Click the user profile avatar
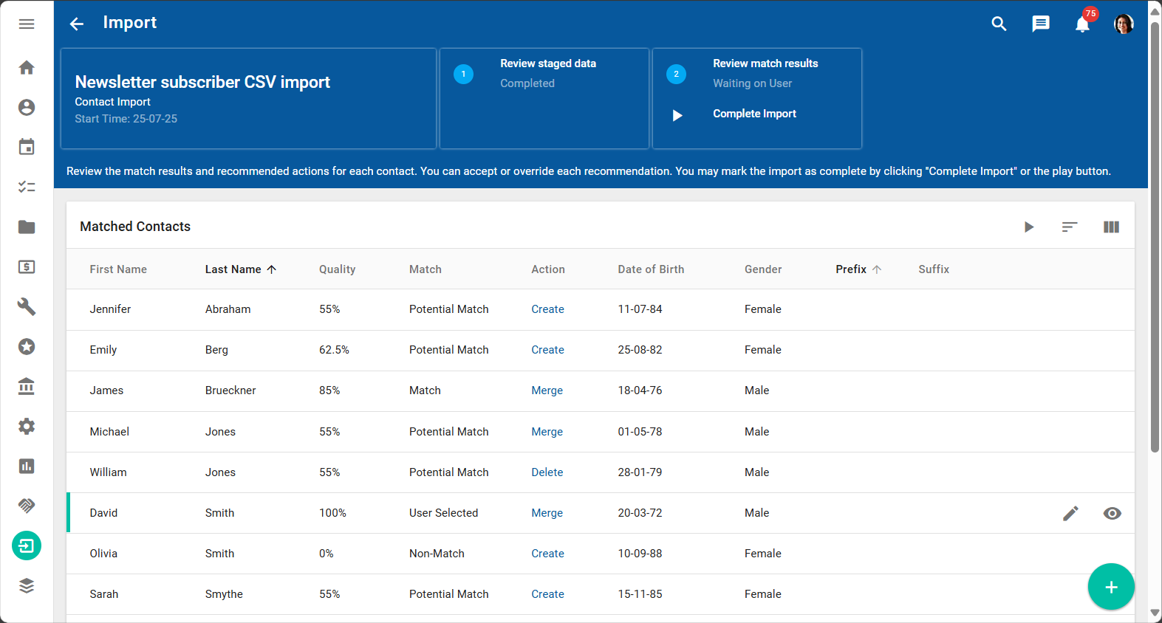This screenshot has height=623, width=1162. pyautogui.click(x=1123, y=24)
